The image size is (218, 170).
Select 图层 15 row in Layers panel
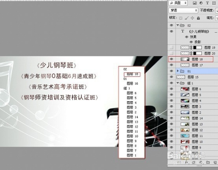[193, 77]
